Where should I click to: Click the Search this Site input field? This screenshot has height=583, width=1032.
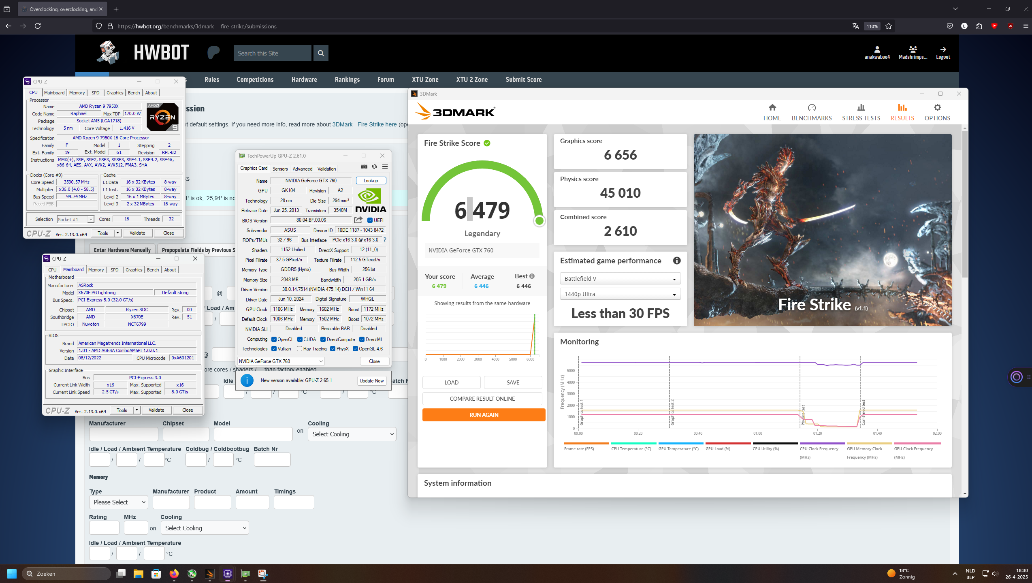(x=272, y=53)
